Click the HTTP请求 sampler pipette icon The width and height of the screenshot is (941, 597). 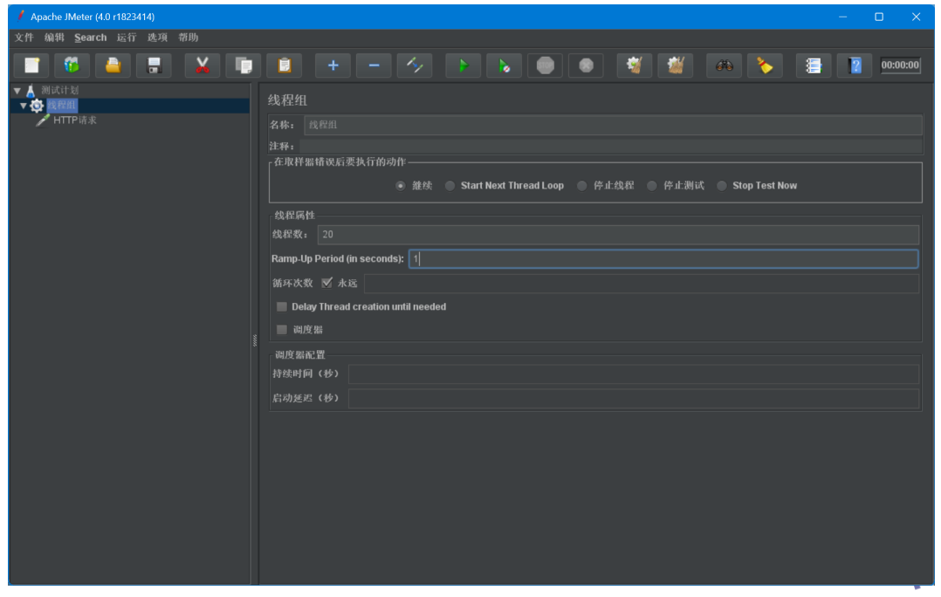43,120
